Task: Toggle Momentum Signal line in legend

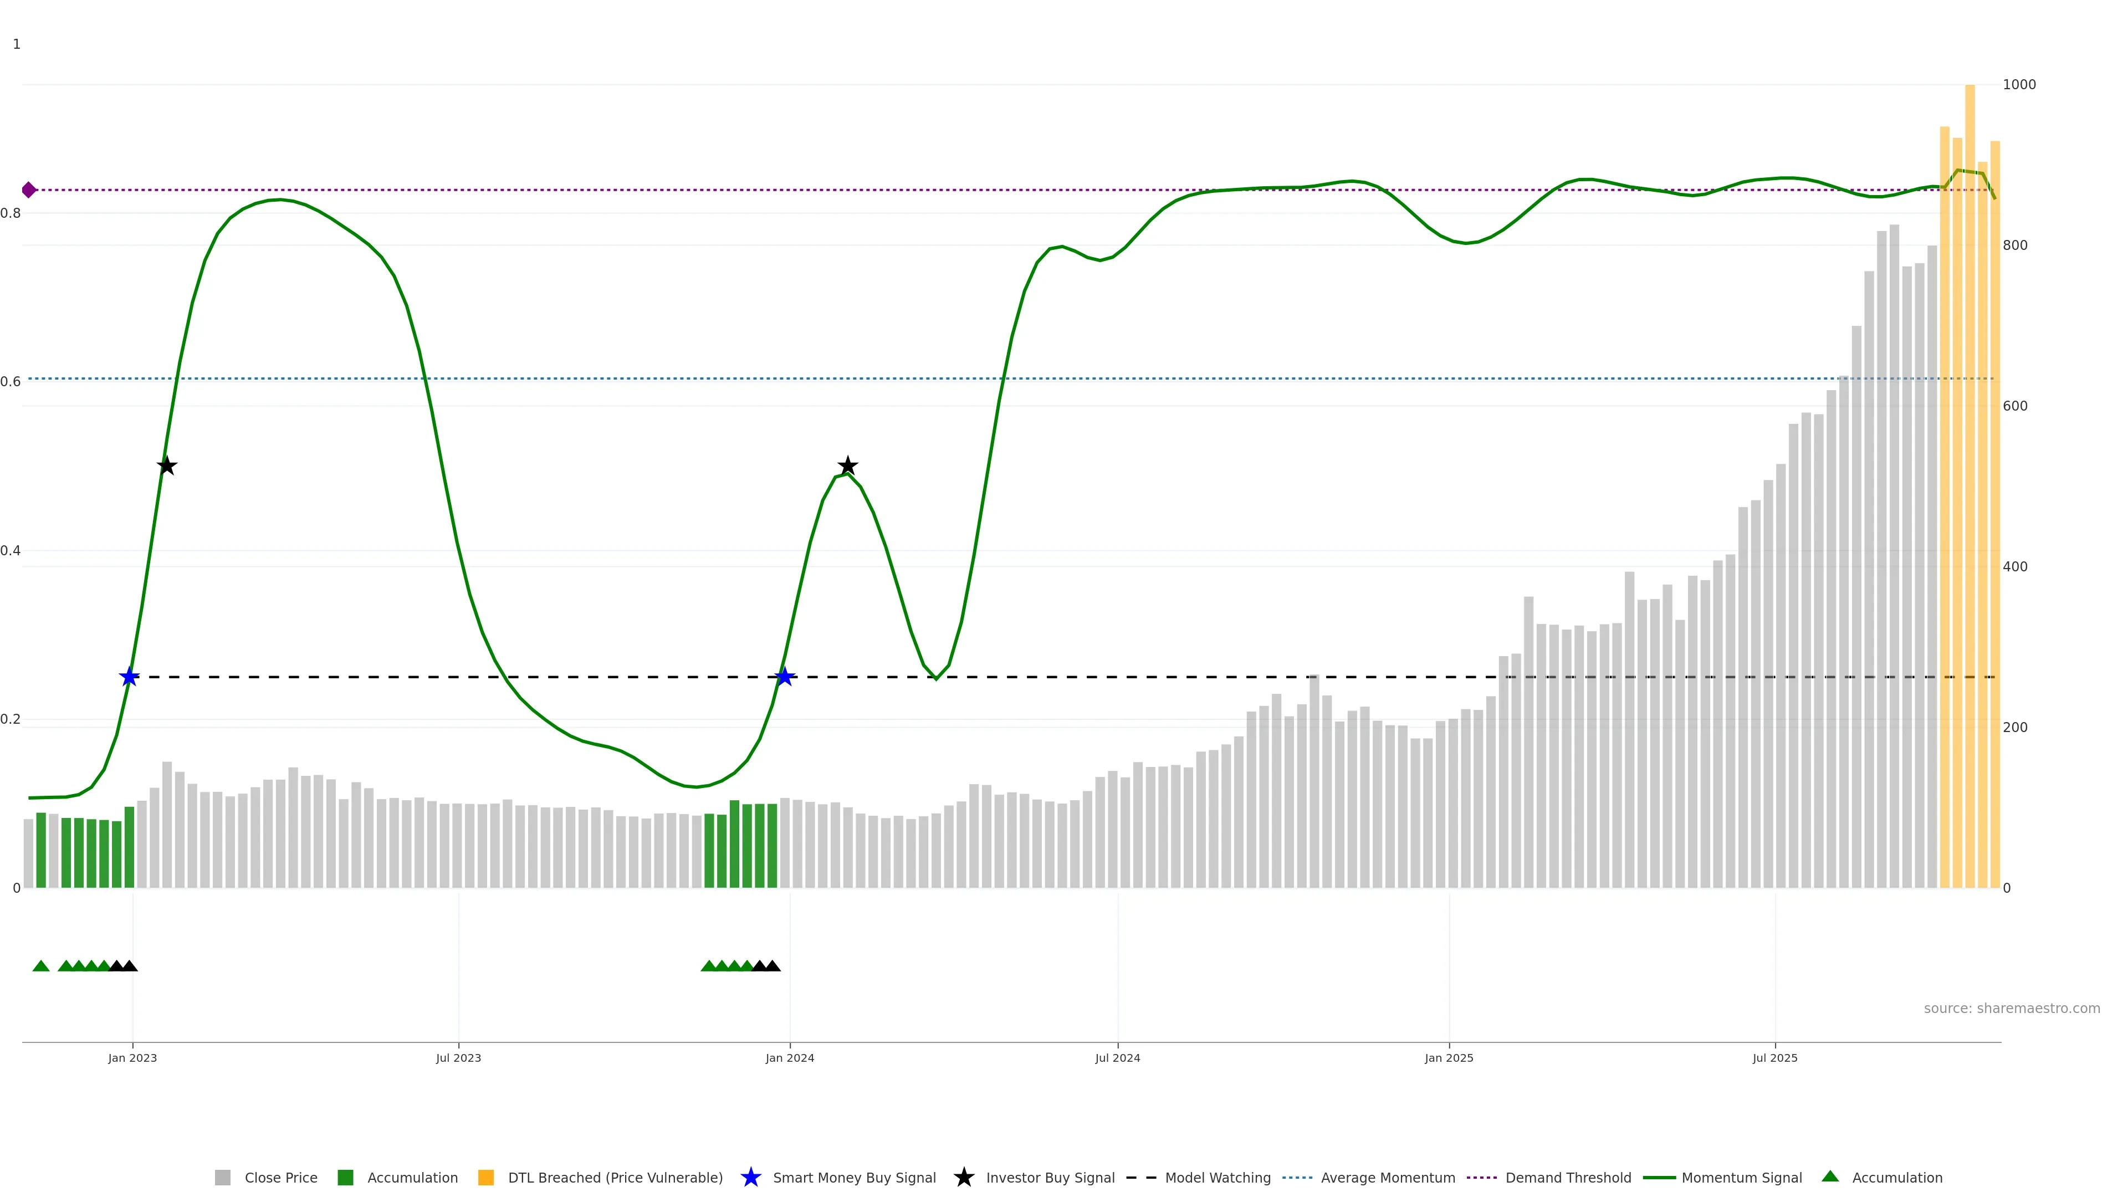Action: [1741, 1178]
